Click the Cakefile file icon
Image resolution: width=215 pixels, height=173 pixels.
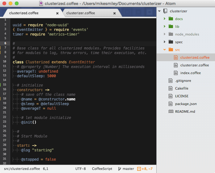(171, 88)
